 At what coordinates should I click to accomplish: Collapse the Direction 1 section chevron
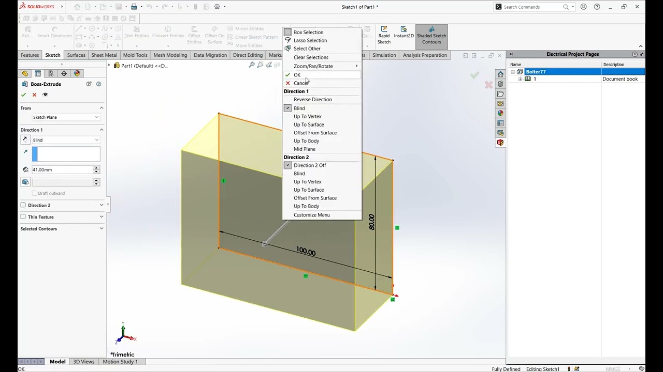click(x=102, y=130)
